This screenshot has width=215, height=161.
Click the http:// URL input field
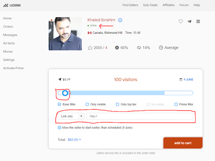pos(140,116)
